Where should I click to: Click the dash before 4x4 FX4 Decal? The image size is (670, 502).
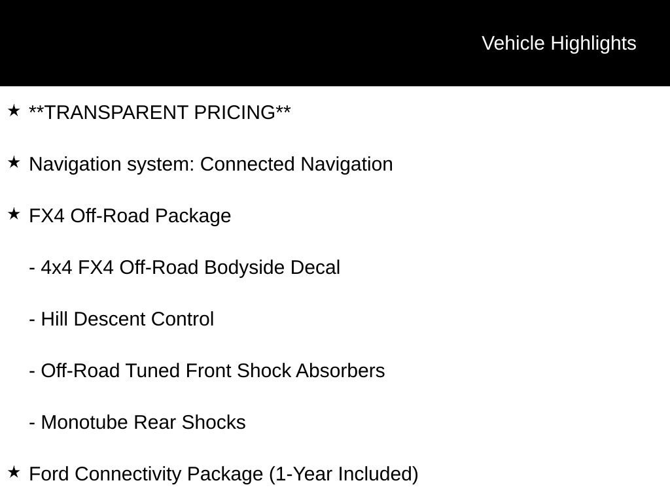pos(32,268)
